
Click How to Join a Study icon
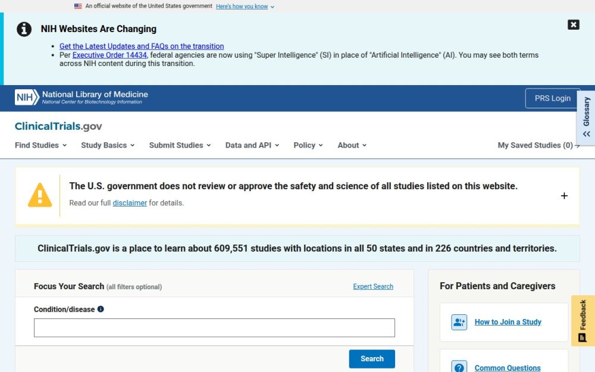pyautogui.click(x=459, y=322)
